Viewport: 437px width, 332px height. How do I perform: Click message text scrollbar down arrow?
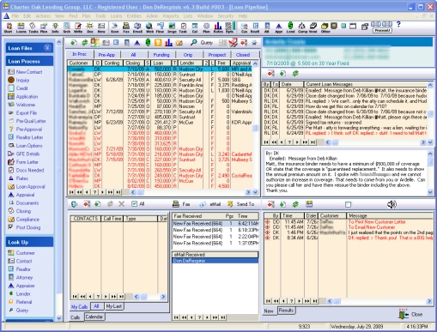click(430, 192)
